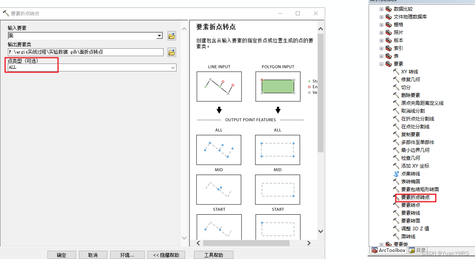475x259 pixels.
Task: Click the browse folder icon for 输出要素类
Action: pyautogui.click(x=171, y=52)
